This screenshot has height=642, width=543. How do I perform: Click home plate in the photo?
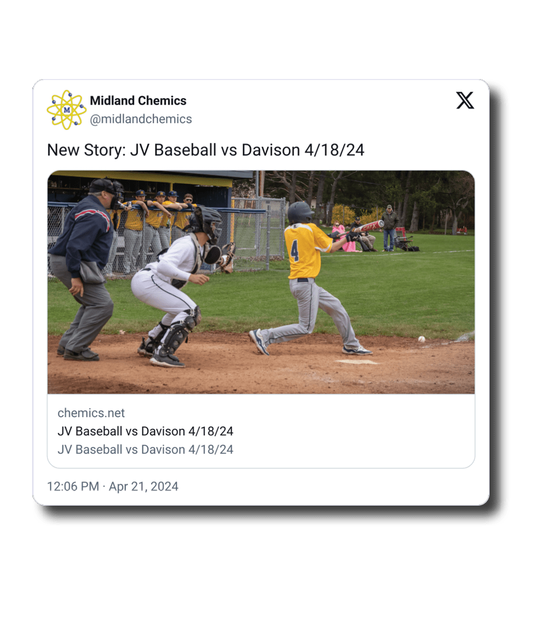(x=357, y=362)
